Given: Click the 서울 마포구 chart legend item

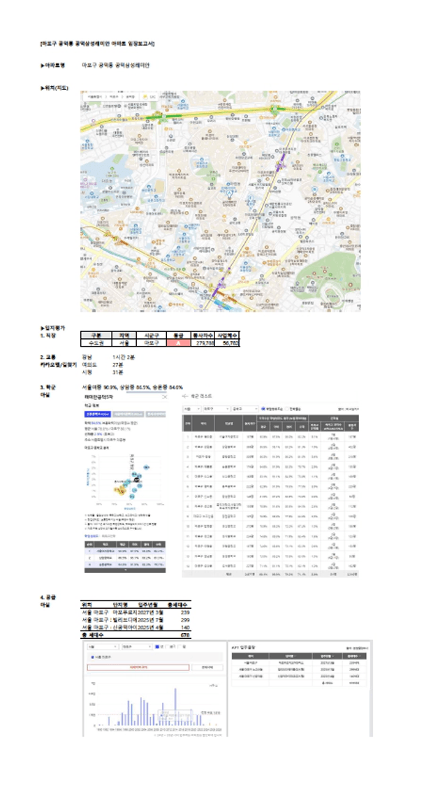Looking at the screenshot, I should coord(100,657).
